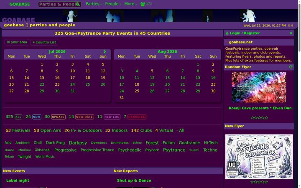Click the search magnifier icon
Screen dimensions: 301x188
(78, 4)
